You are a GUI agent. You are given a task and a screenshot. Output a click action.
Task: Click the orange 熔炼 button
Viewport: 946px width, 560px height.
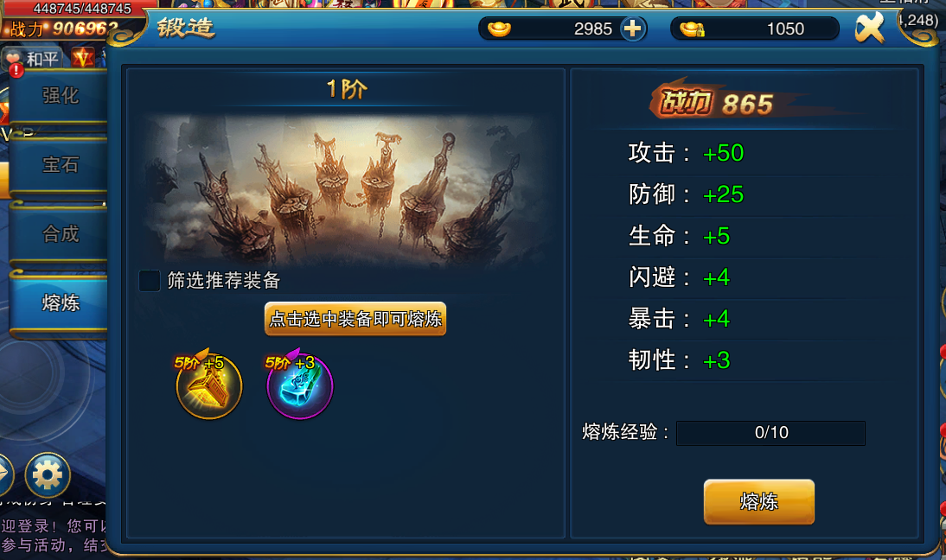tap(759, 501)
